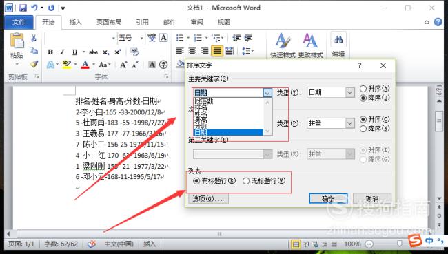The width and height of the screenshot is (448, 254).
Task: Click the zoom out minus button
Action: 369,244
